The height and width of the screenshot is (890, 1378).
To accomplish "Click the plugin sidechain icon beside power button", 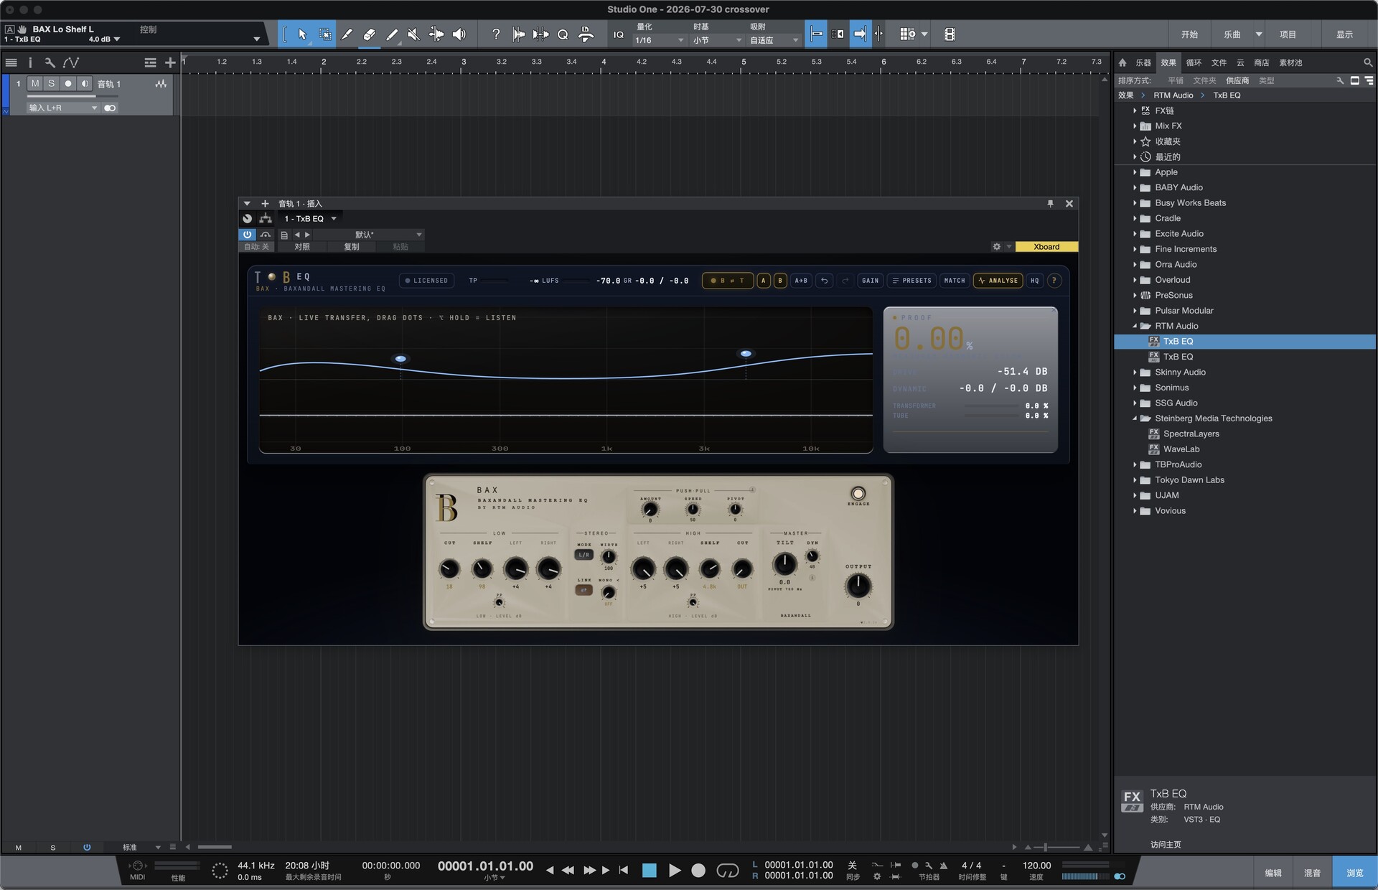I will click(x=266, y=234).
